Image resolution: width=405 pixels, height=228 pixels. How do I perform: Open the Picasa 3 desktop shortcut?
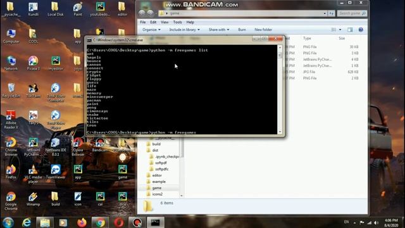(34, 63)
